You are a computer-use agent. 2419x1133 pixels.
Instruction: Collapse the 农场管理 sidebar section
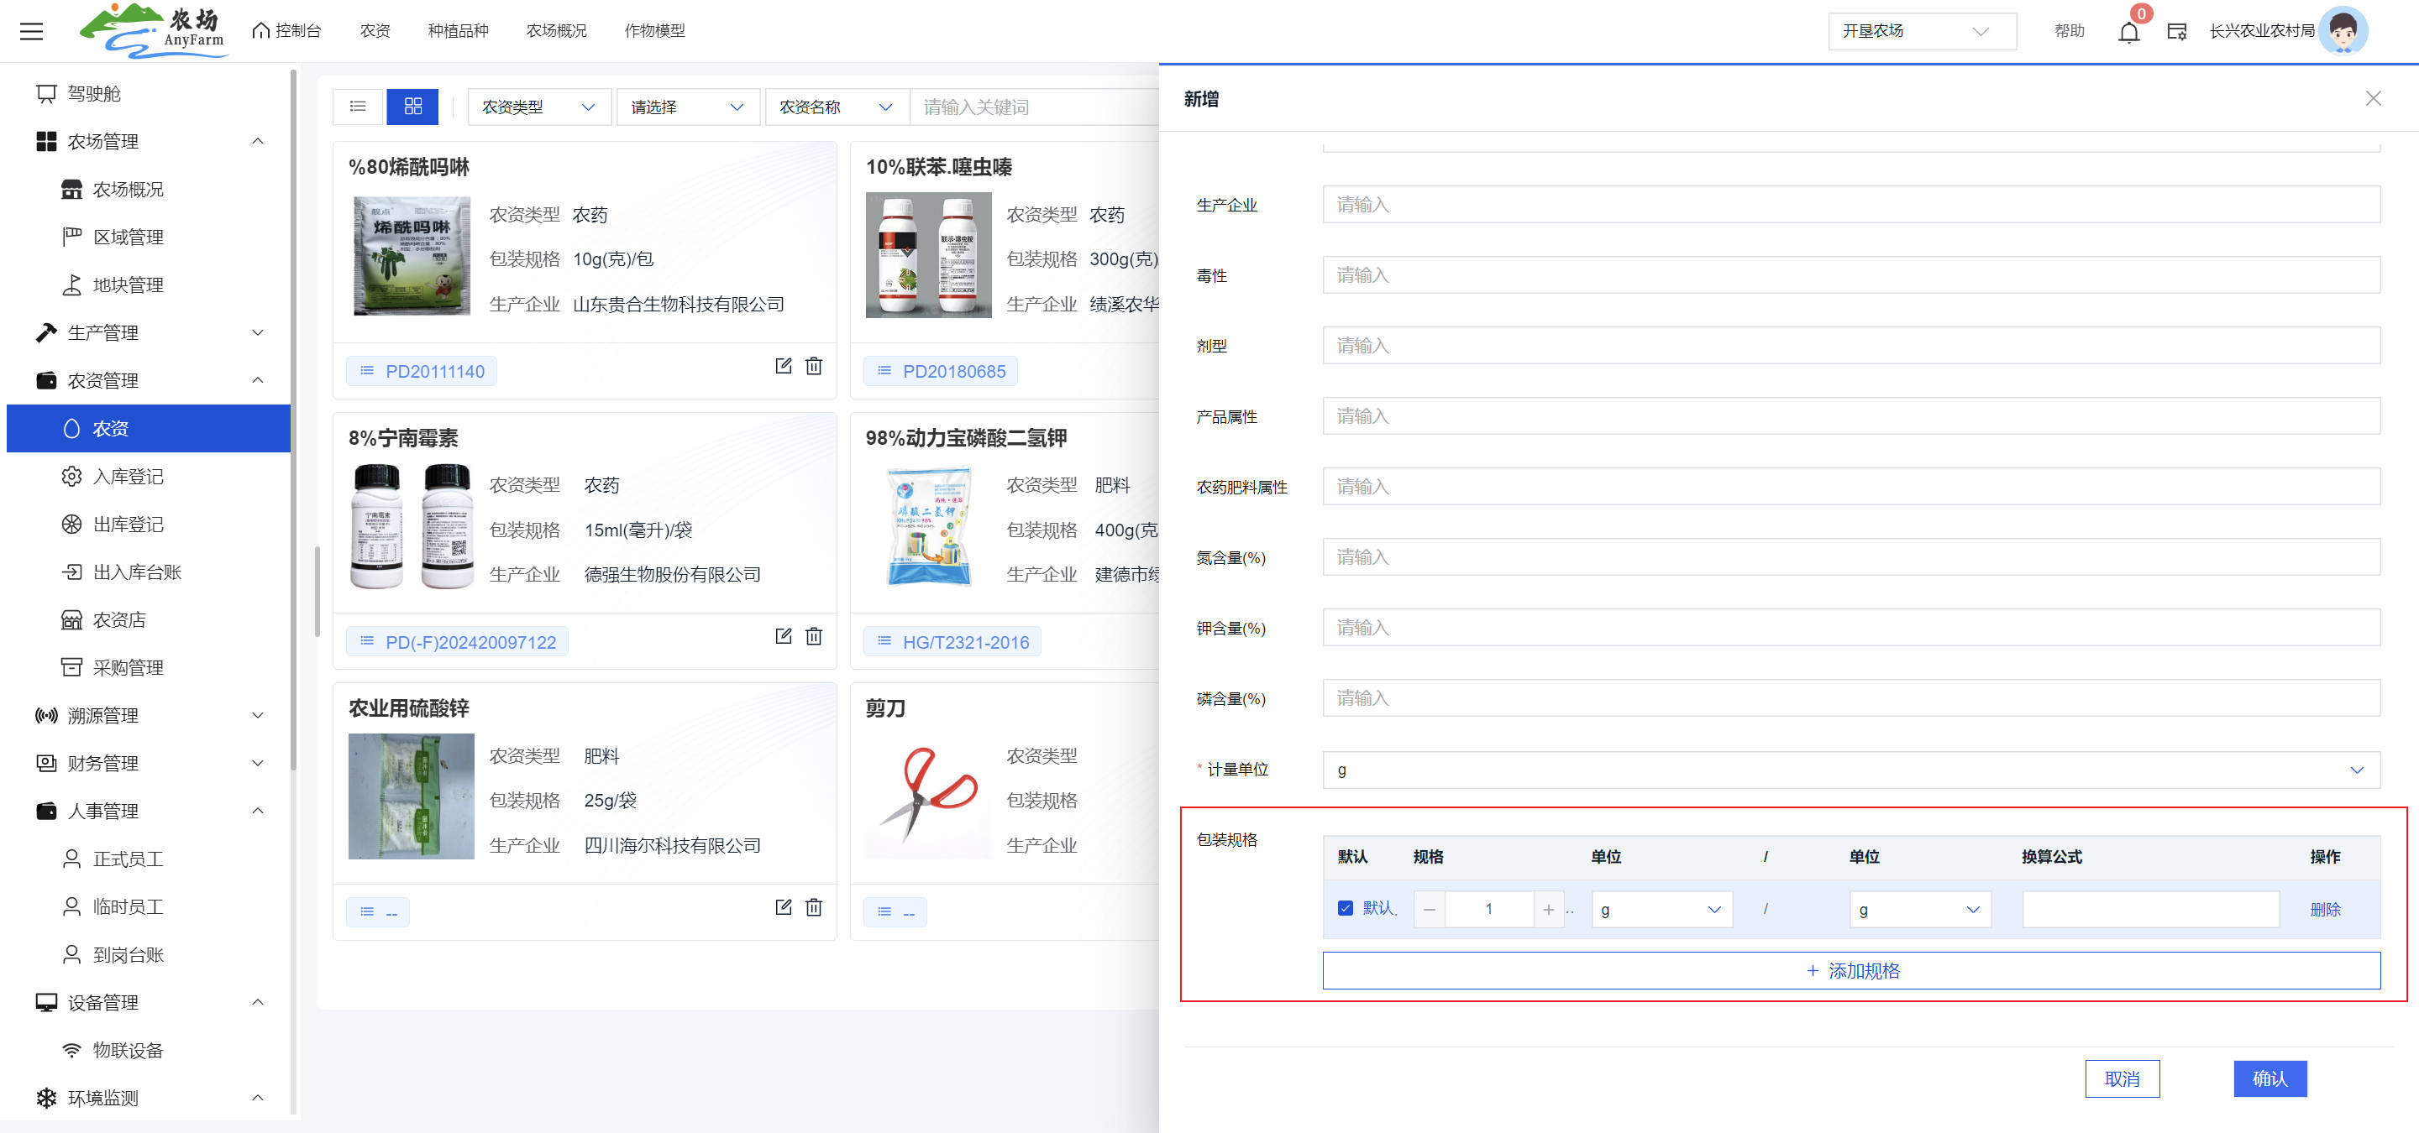click(257, 142)
